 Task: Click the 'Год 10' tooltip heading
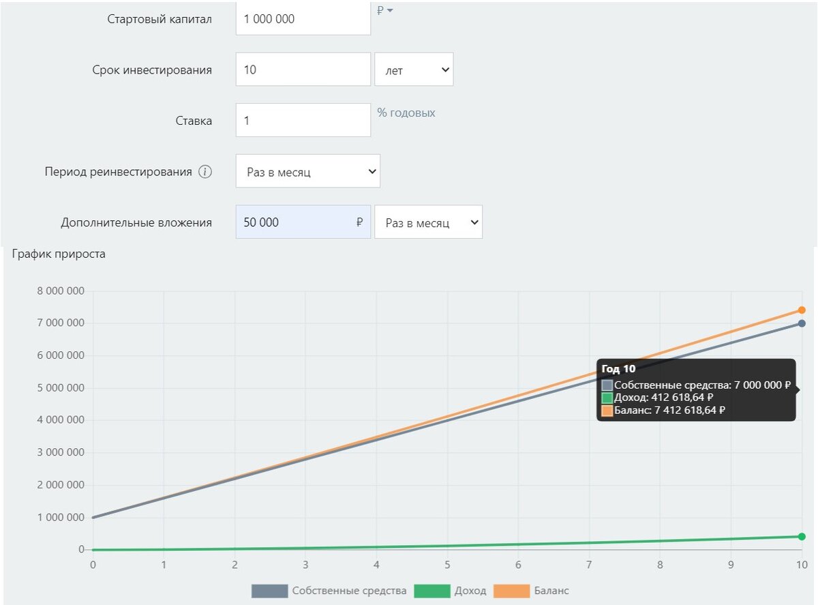pos(618,369)
